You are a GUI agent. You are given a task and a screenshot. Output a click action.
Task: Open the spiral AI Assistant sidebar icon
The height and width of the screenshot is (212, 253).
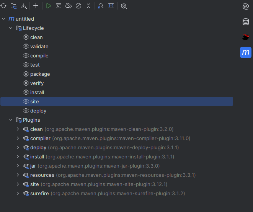pos(246,7)
